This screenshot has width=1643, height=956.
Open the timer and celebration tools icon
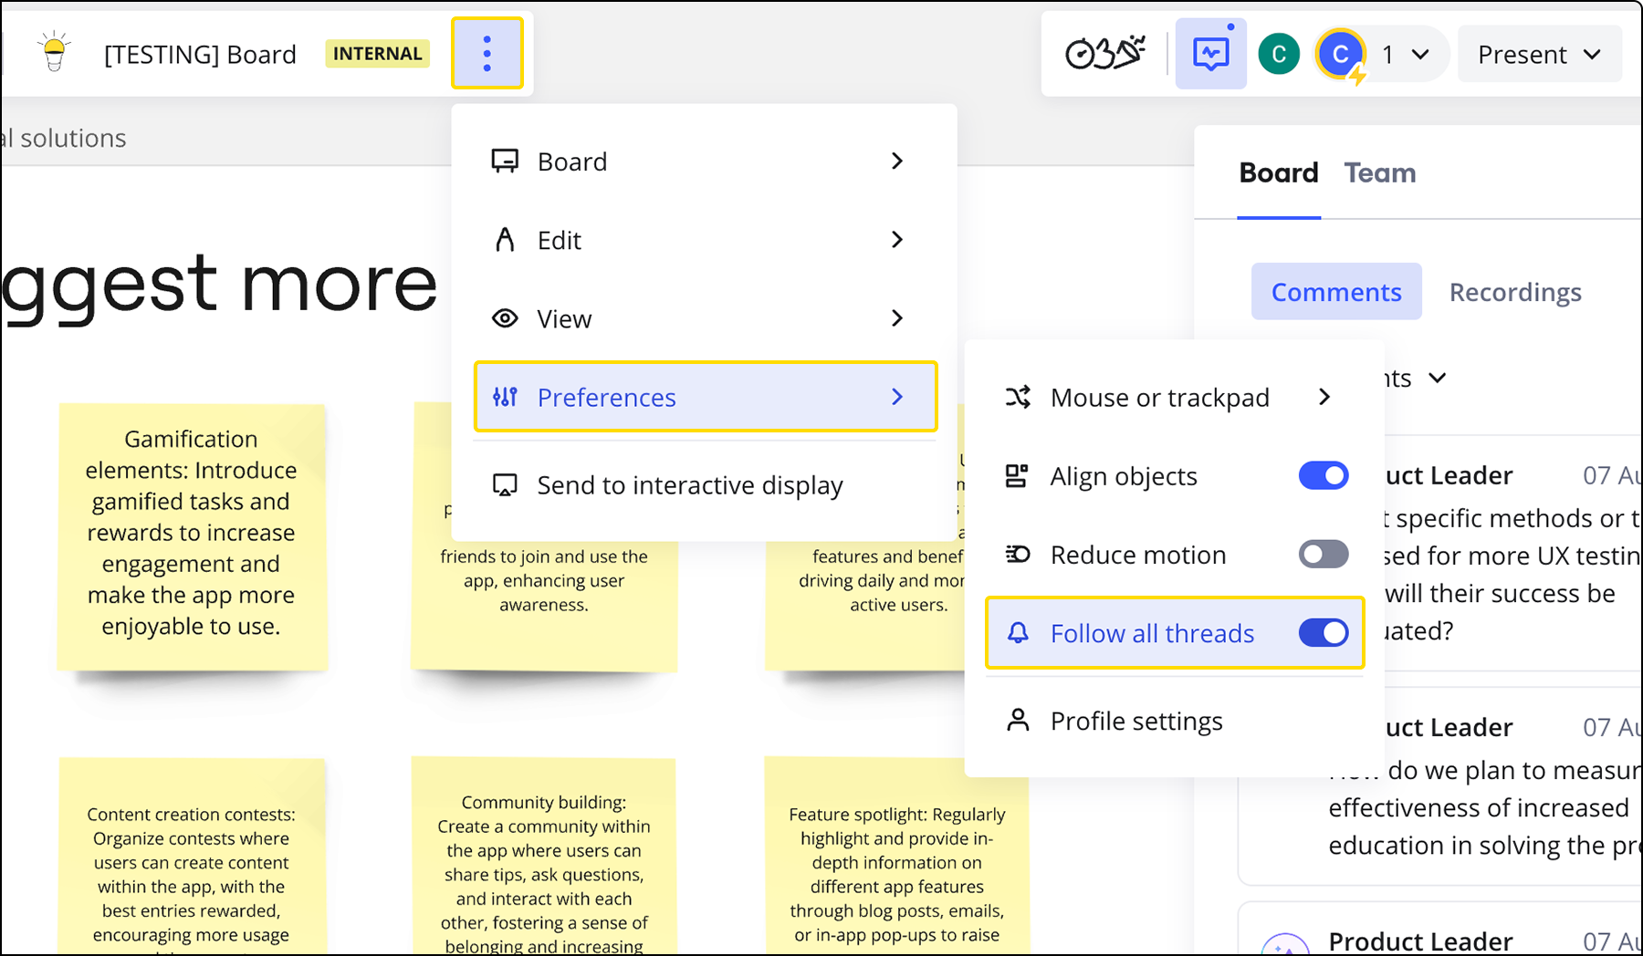(x=1104, y=54)
